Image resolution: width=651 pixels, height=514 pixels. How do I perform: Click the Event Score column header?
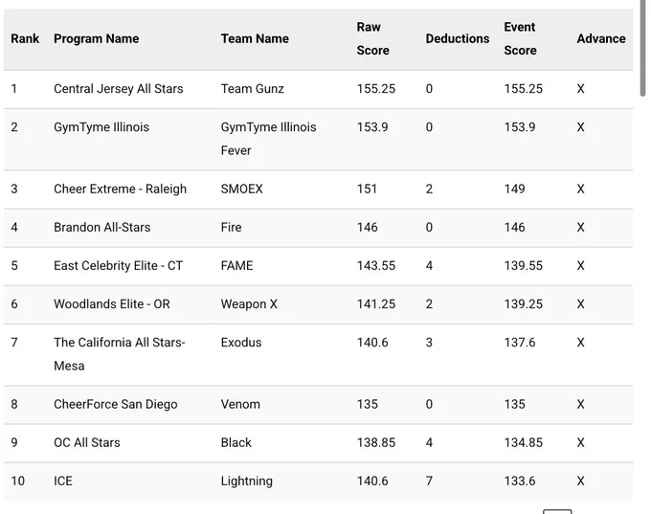tap(520, 38)
